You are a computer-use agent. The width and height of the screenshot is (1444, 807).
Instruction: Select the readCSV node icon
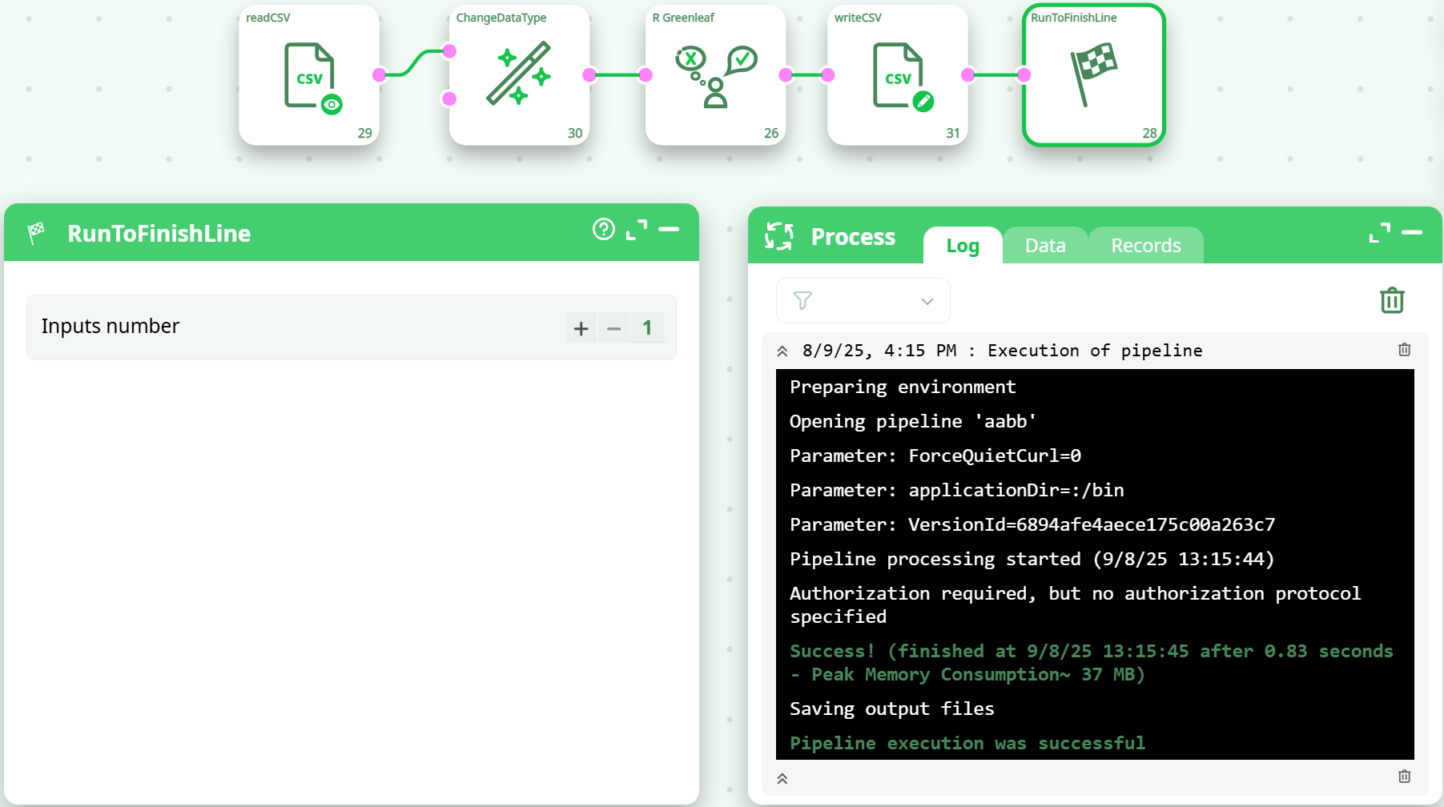pyautogui.click(x=309, y=76)
